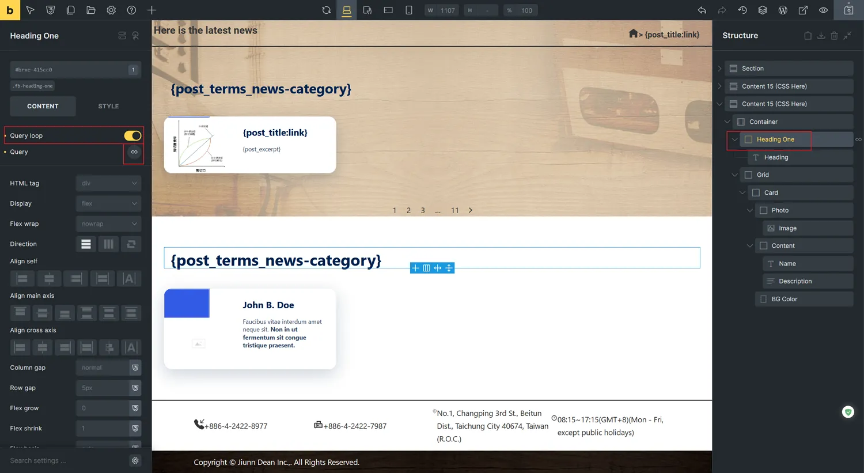Click the WordPress logo icon in toolbar
The width and height of the screenshot is (864, 473).
(783, 10)
